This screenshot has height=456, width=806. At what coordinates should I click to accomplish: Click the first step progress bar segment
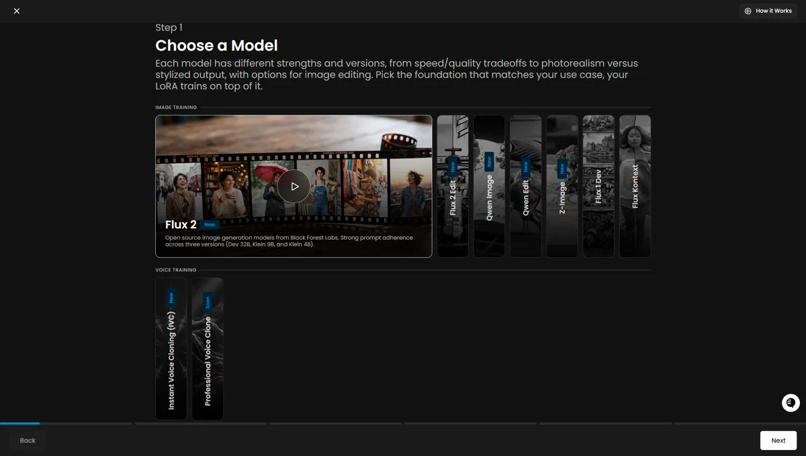(66, 423)
